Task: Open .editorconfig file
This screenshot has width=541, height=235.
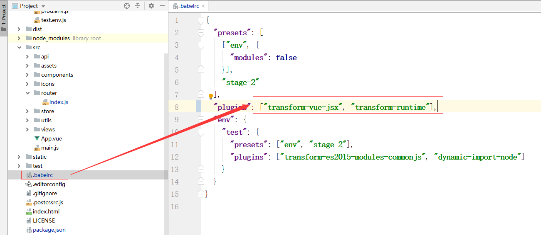Action: (x=49, y=184)
